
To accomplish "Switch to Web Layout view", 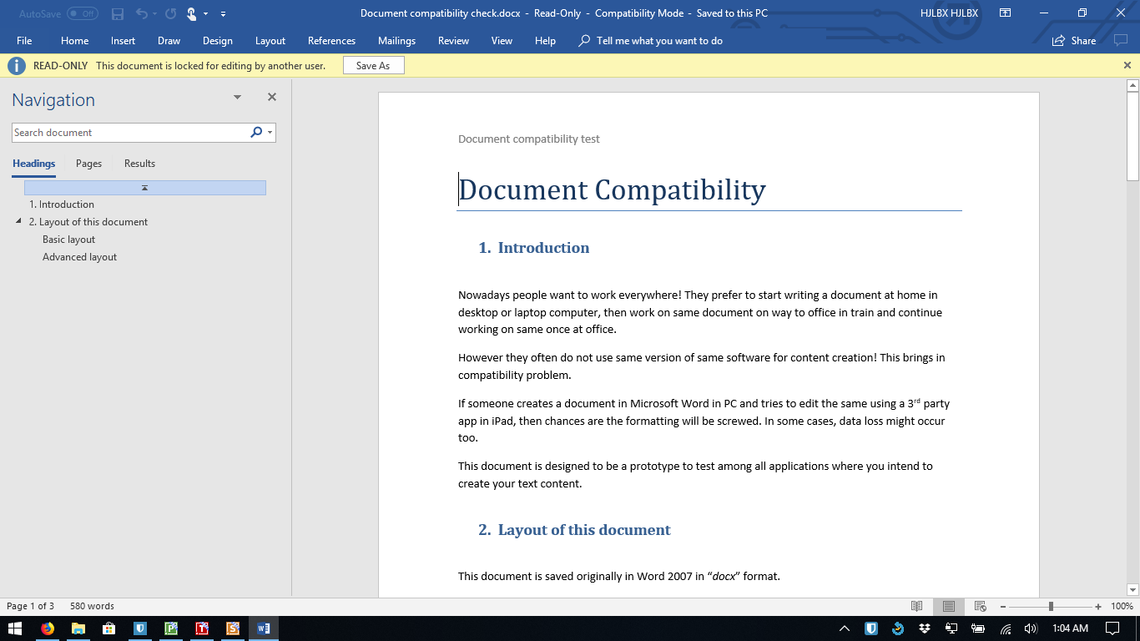I will coord(981,606).
